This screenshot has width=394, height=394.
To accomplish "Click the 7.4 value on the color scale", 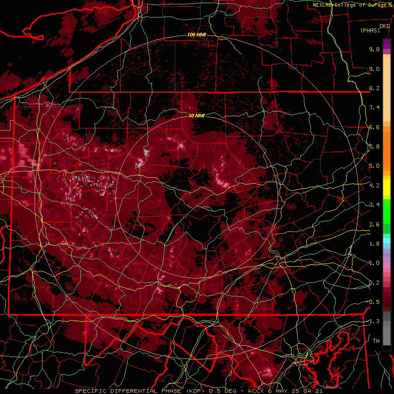I will [x=374, y=108].
